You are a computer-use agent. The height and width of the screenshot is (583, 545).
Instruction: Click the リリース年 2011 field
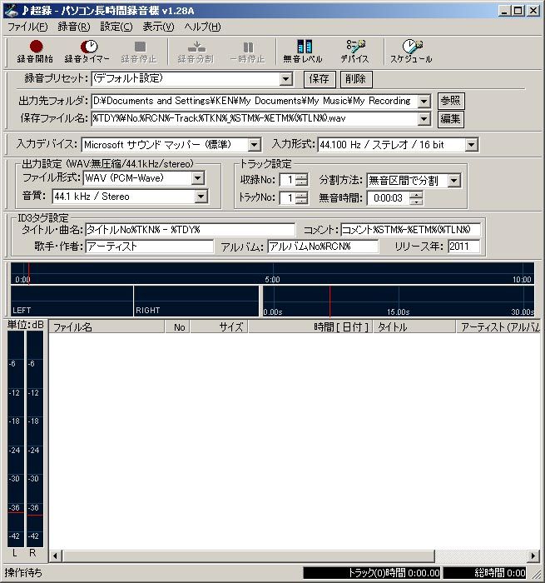coord(464,247)
